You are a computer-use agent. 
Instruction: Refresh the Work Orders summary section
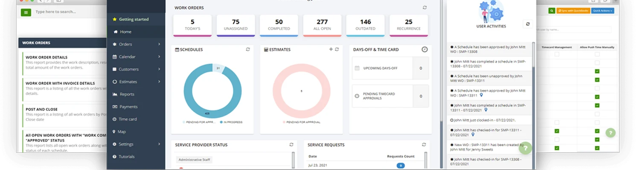point(424,8)
